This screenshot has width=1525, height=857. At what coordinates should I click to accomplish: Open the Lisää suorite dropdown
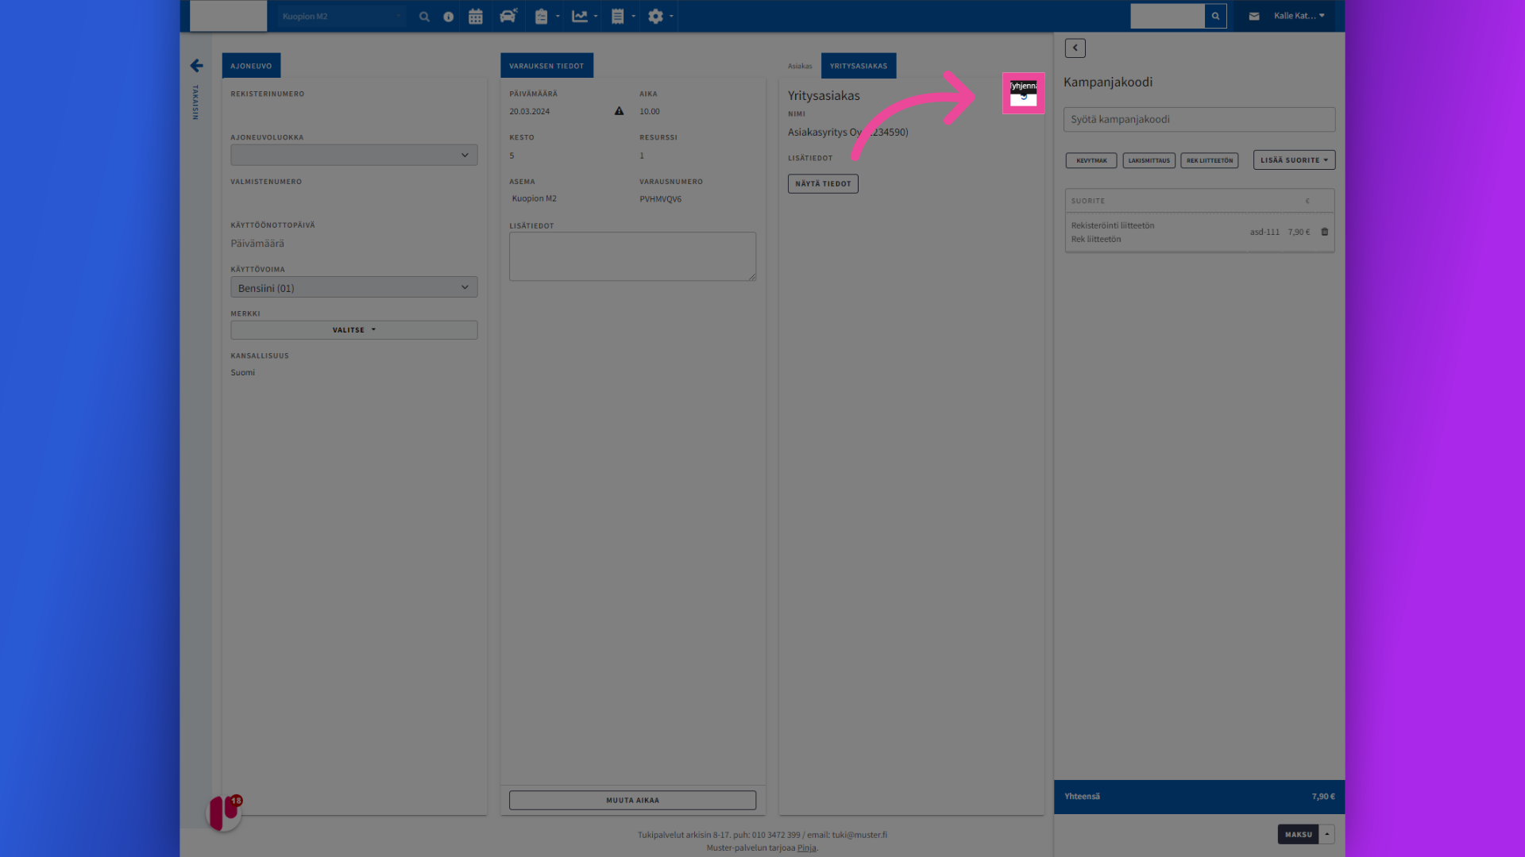[x=1294, y=160]
